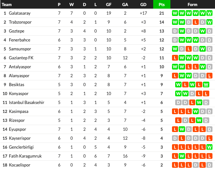Click Trabzonspor's orange L form badge

(196, 22)
